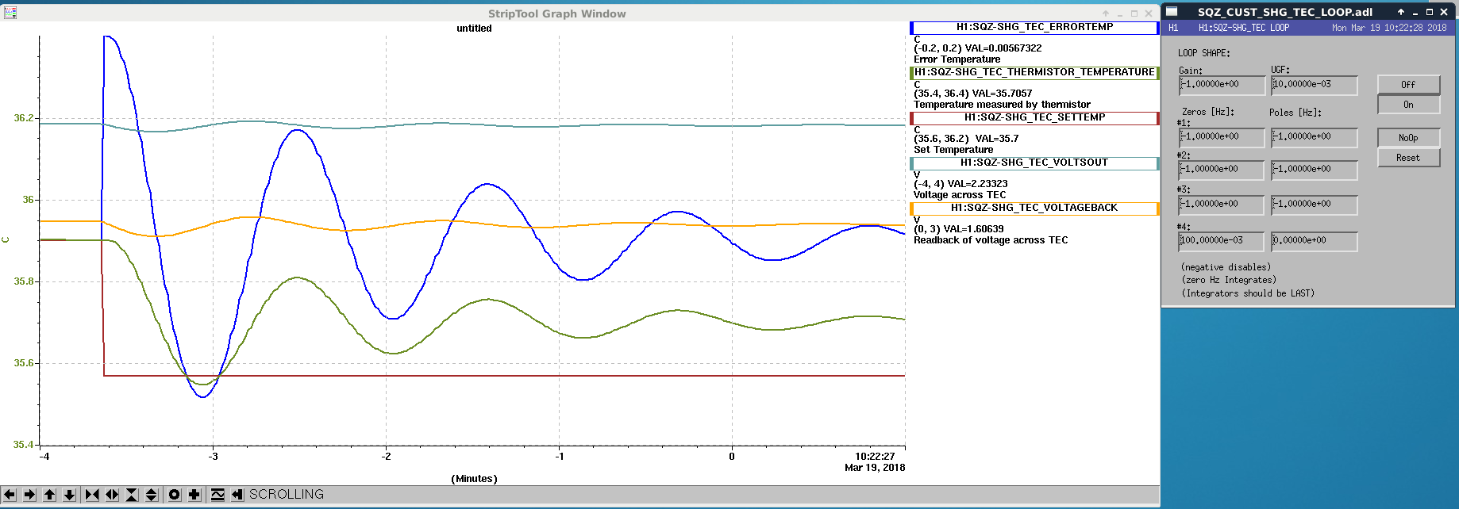This screenshot has width=1459, height=509.
Task: Click the Zeros #4 field showing 100.00000e-03
Action: point(1222,241)
